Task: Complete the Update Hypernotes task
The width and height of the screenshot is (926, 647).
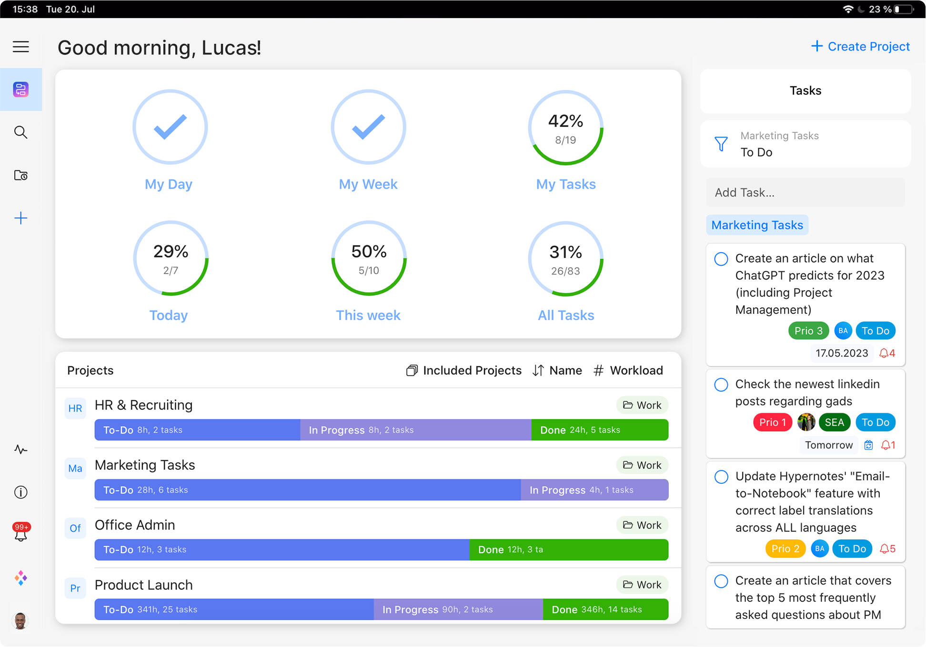Action: point(721,477)
